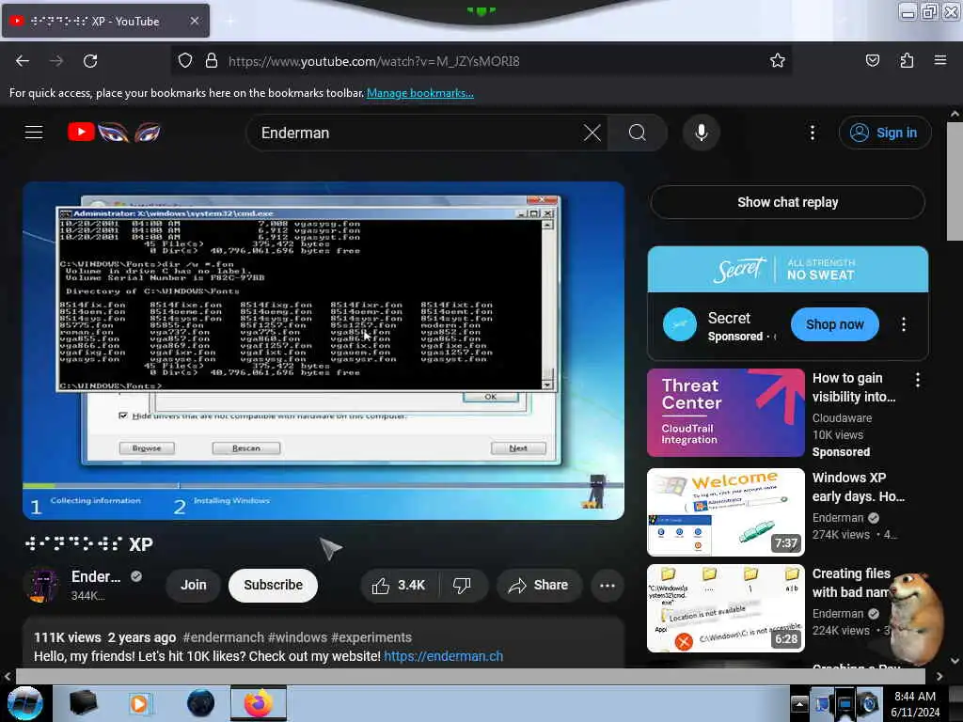
Task: Reload the current page
Action: pos(90,61)
